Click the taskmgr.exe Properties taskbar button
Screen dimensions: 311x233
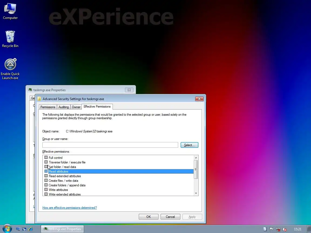point(62,229)
